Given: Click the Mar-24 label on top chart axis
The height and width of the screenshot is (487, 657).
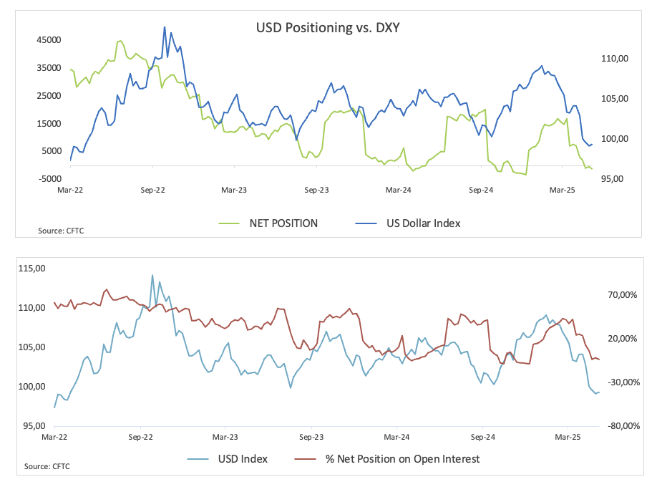Looking at the screenshot, I should [x=398, y=190].
